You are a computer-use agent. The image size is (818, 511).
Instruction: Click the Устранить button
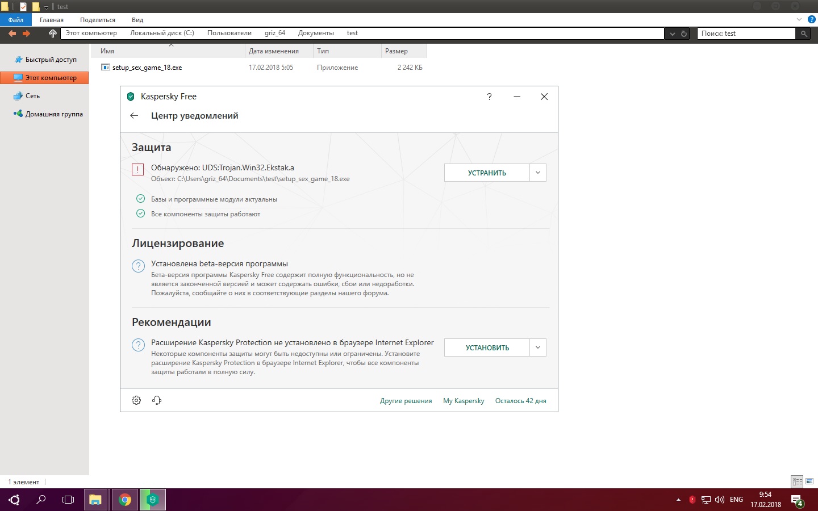click(487, 173)
